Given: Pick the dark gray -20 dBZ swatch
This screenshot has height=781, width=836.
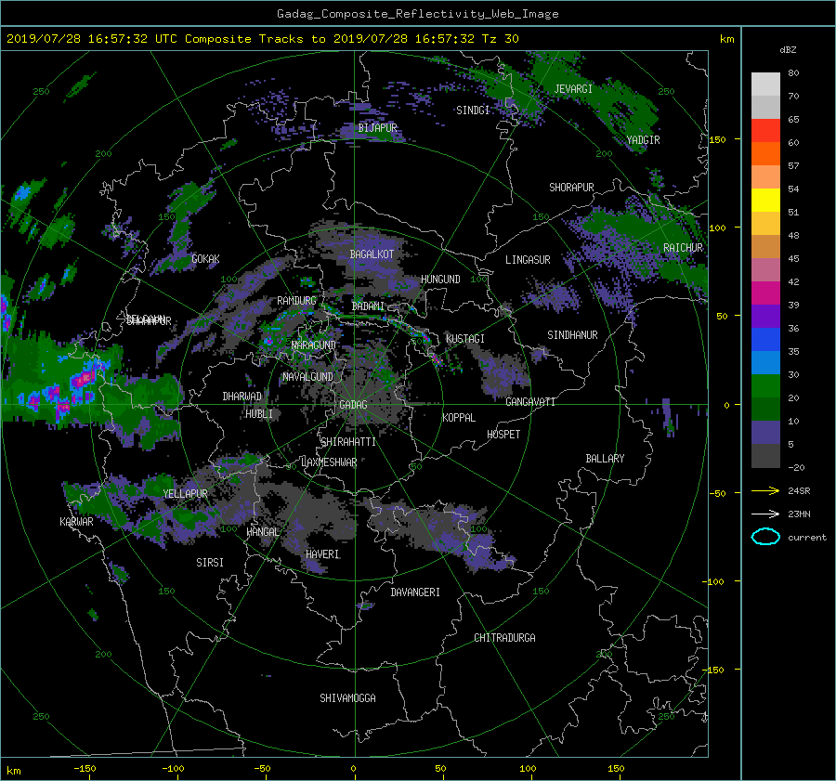Looking at the screenshot, I should 765,456.
